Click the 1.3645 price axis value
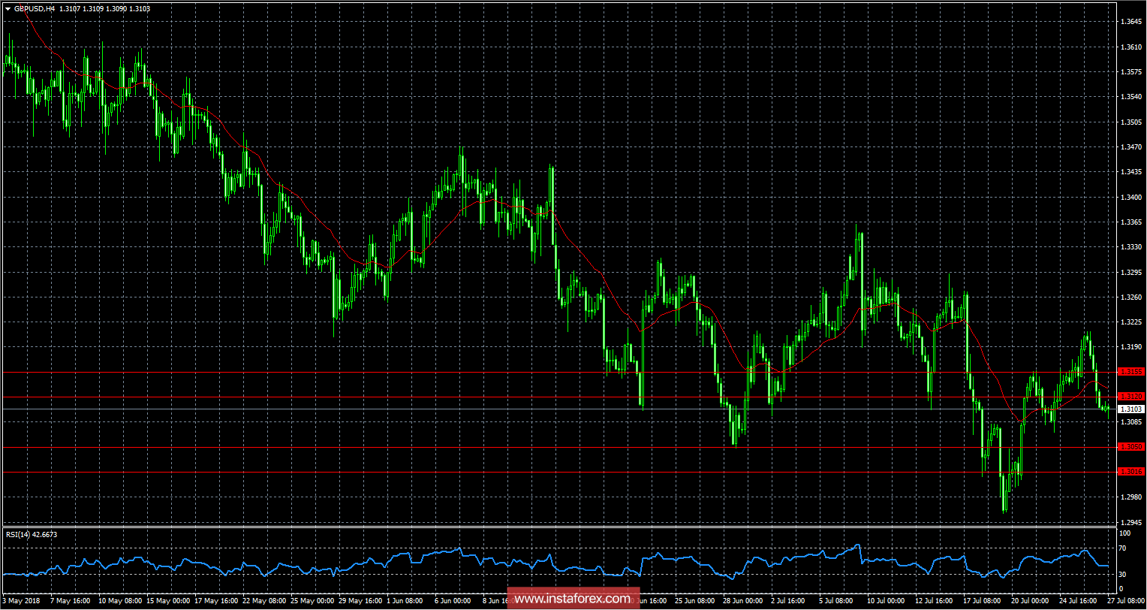Image resolution: width=1147 pixels, height=610 pixels. click(x=1130, y=22)
